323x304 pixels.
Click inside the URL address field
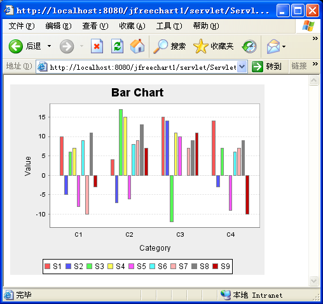click(143, 67)
